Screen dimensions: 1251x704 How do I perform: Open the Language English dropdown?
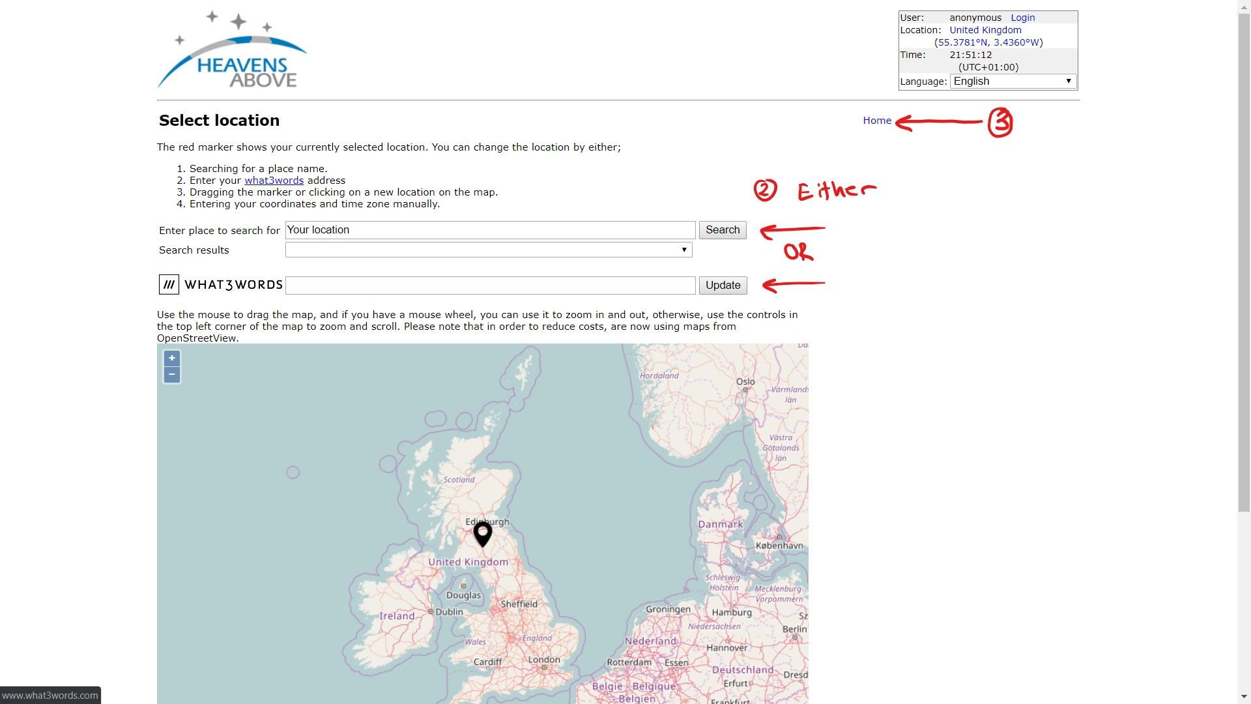coord(1012,81)
